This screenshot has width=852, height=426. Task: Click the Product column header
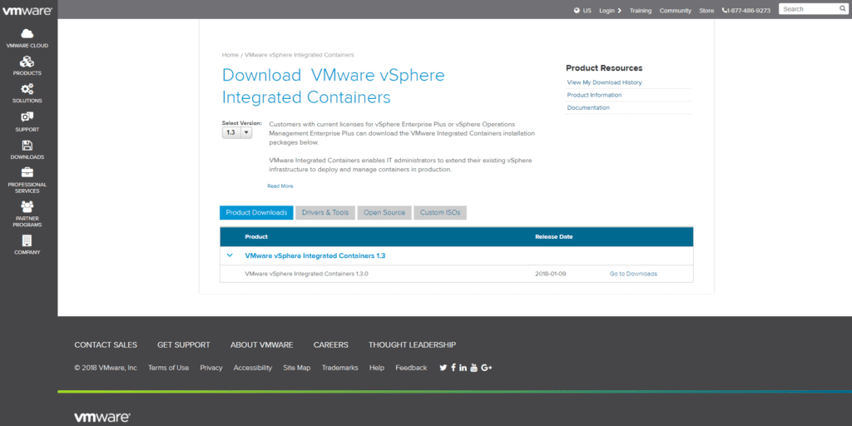click(x=256, y=237)
